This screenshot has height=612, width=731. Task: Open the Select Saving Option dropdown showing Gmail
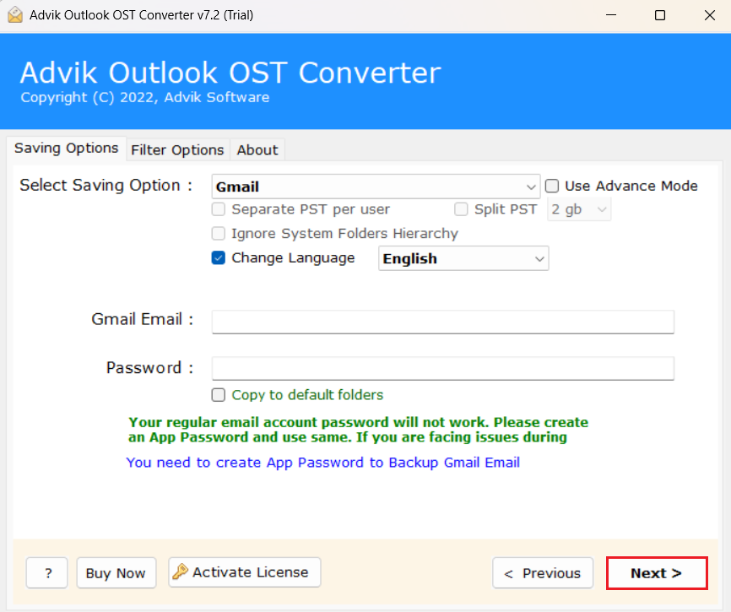[x=376, y=187]
